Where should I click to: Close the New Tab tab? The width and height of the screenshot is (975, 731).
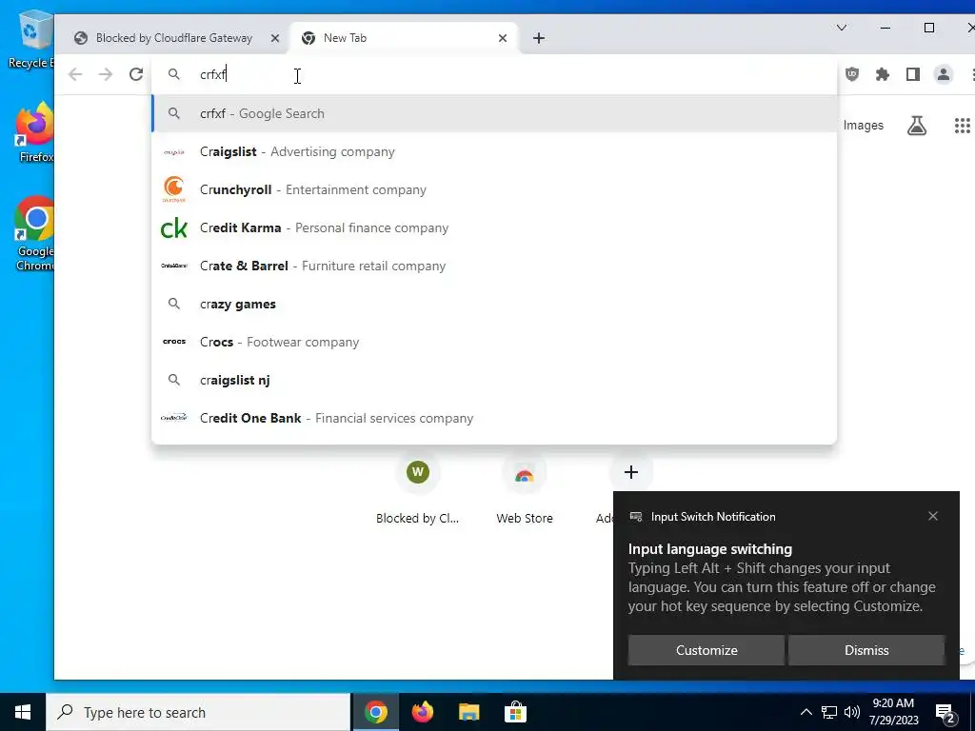(503, 38)
